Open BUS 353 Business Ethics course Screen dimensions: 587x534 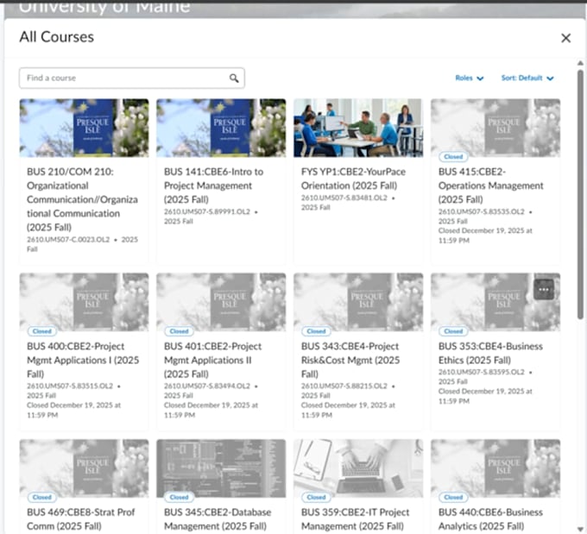pos(490,353)
